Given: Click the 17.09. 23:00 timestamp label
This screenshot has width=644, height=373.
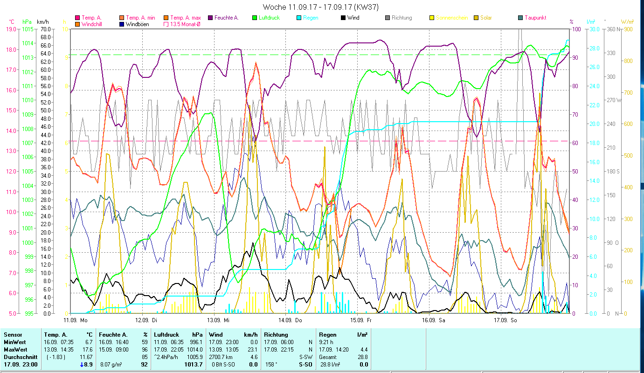Looking at the screenshot, I should coord(21,365).
